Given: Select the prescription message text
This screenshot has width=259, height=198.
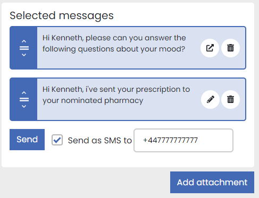Looking at the screenshot, I should click(x=116, y=95).
